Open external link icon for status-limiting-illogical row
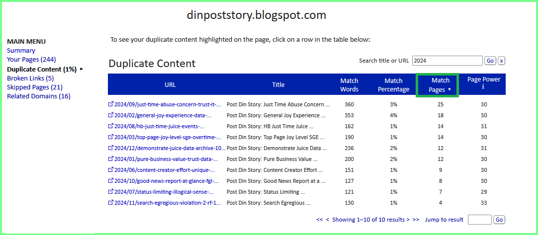 110,192
